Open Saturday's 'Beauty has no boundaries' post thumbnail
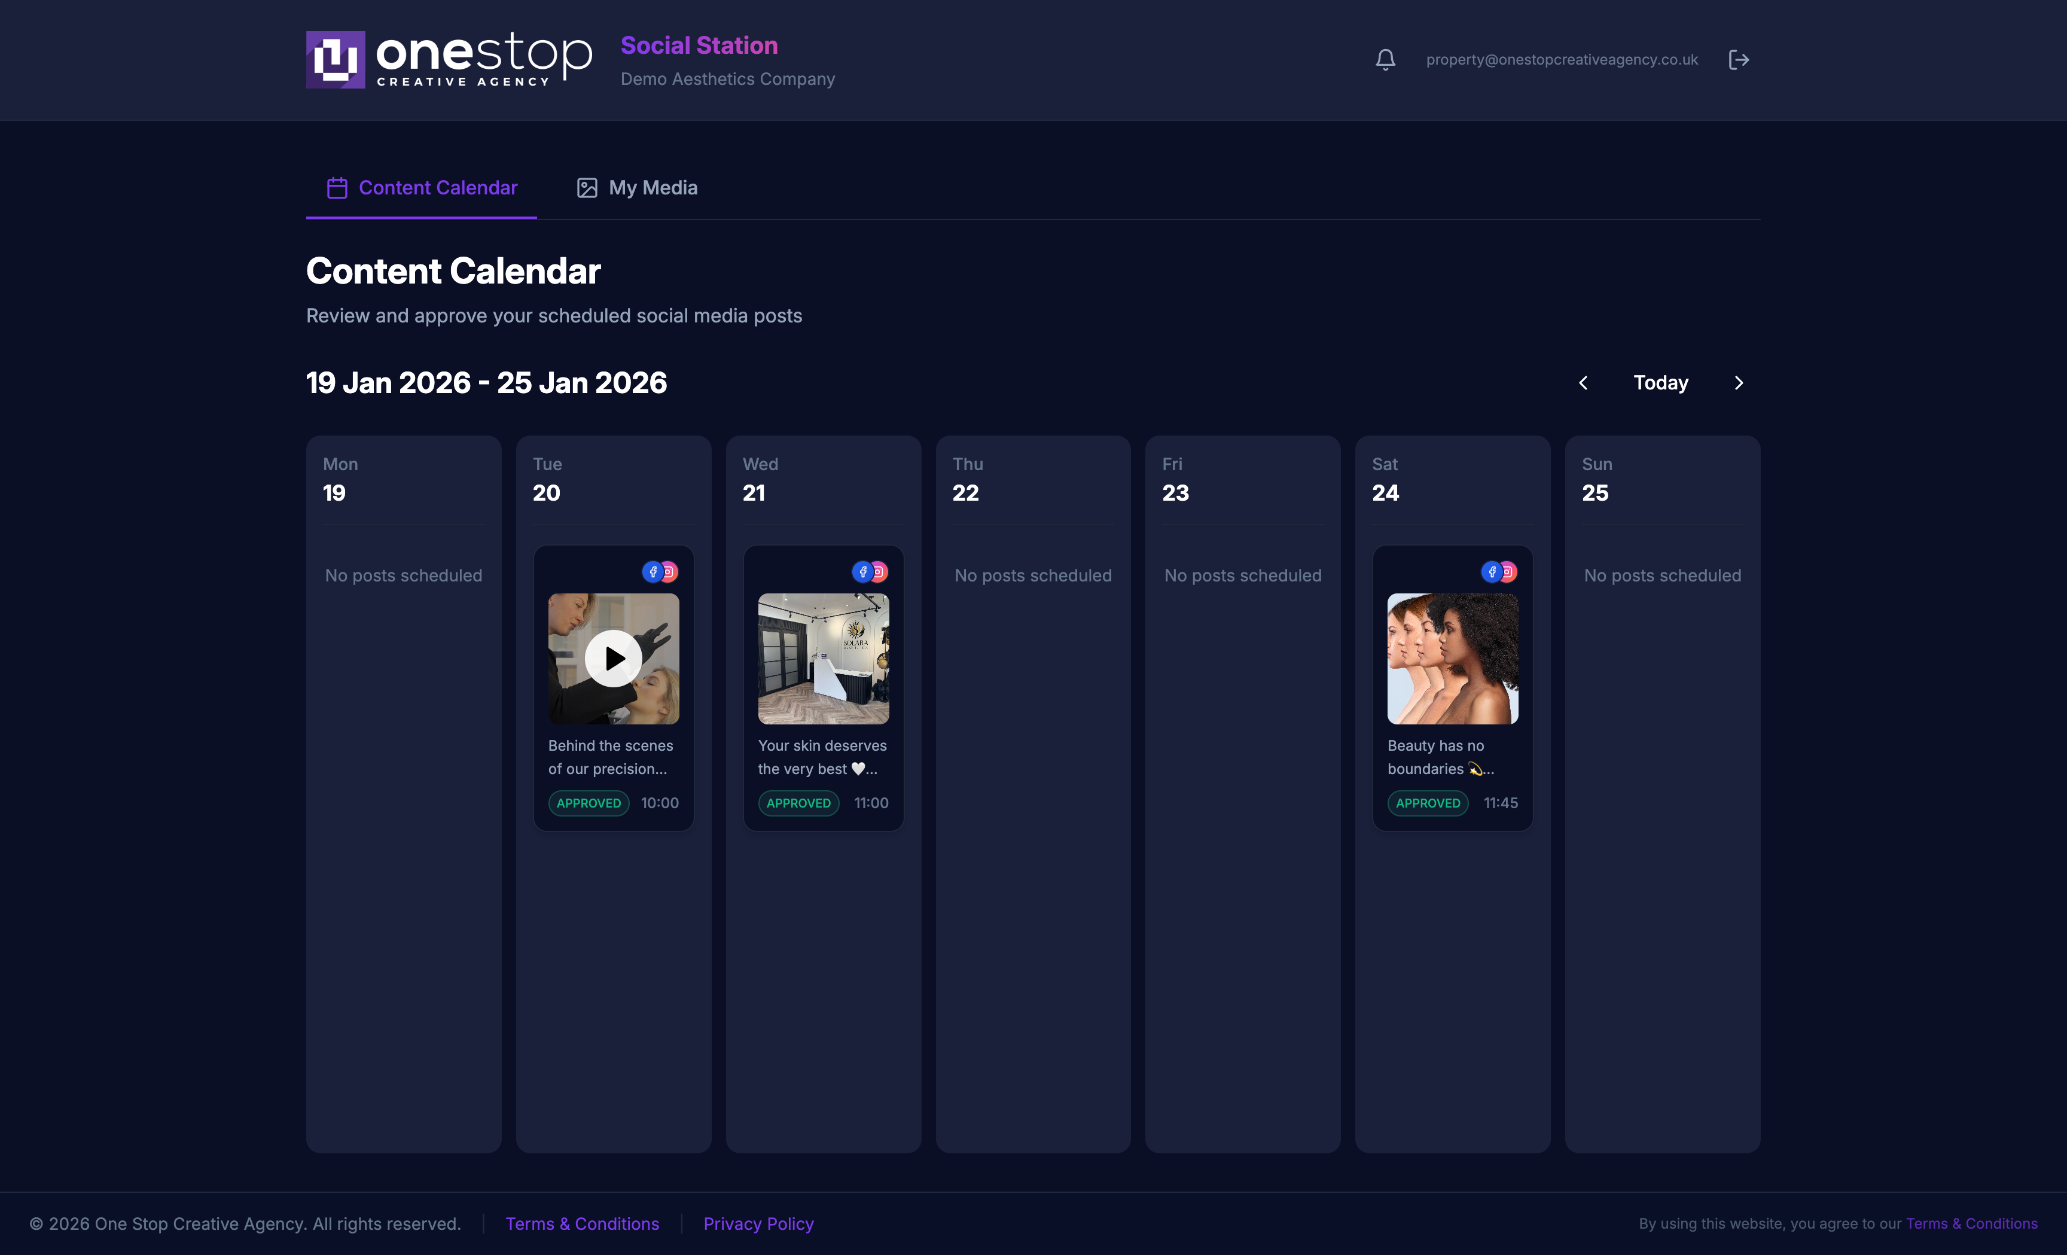The height and width of the screenshot is (1255, 2067). pyautogui.click(x=1452, y=659)
